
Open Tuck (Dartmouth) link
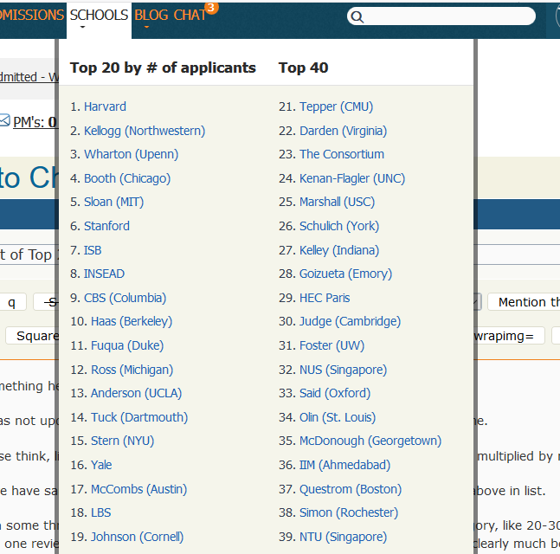click(x=139, y=417)
